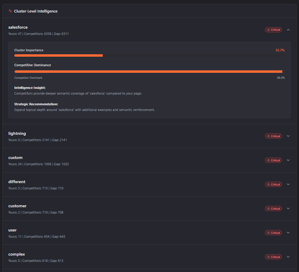Expand the complex cluster chevron
Viewport: 299px width, 272px height.
click(288, 257)
